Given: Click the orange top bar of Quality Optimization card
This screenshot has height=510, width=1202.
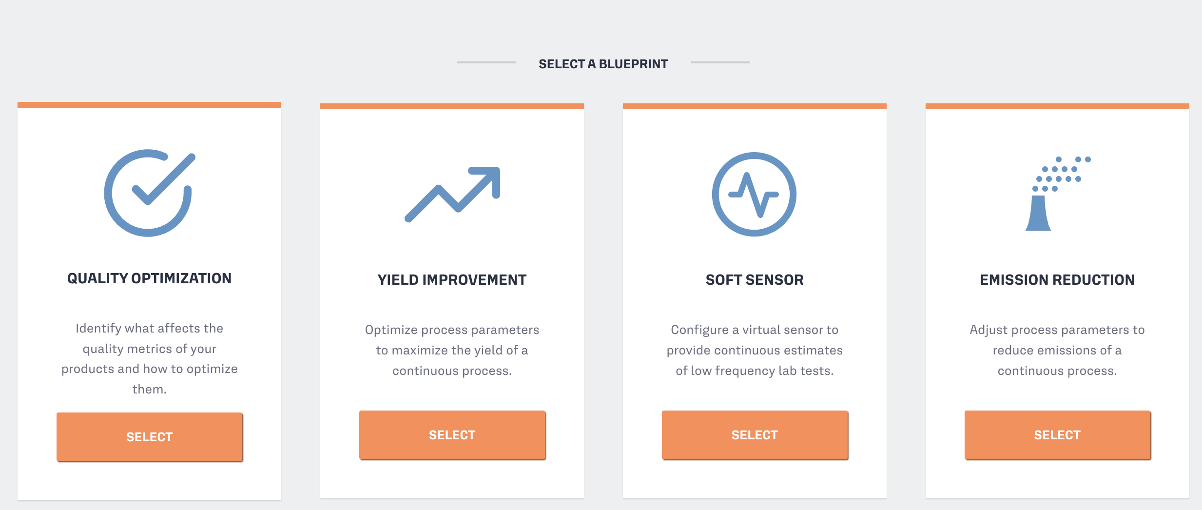Looking at the screenshot, I should coord(149,105).
